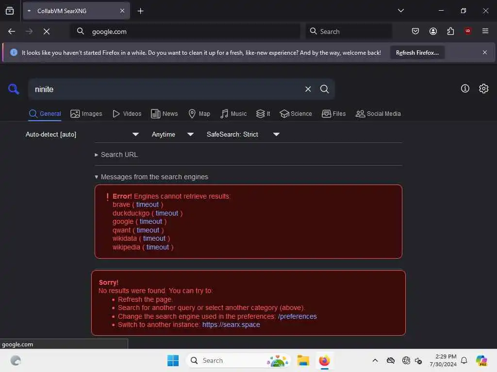The image size is (497, 372).
Task: Open the Firefox hamburger menu
Action: point(485,31)
